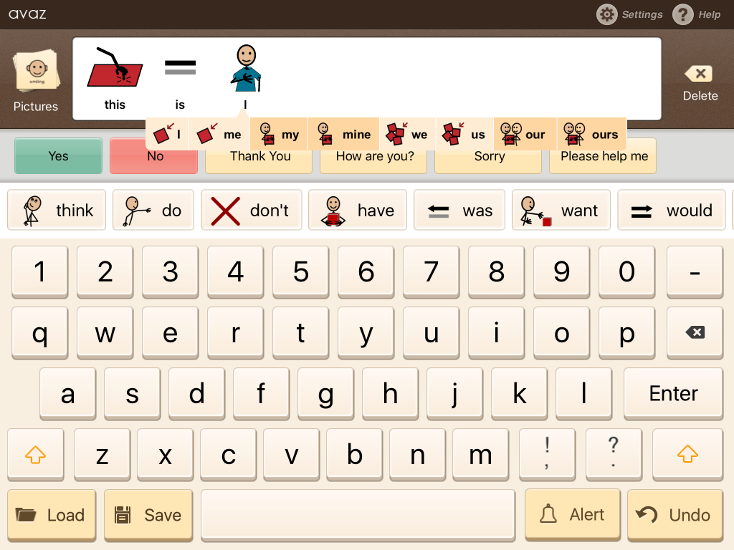Image resolution: width=734 pixels, height=550 pixels.
Task: Sound the Alert bell button
Action: (x=573, y=514)
